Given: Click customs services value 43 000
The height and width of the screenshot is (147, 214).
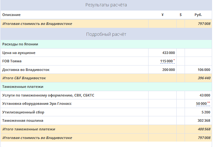Looking at the screenshot, I should pyautogui.click(x=205, y=95).
